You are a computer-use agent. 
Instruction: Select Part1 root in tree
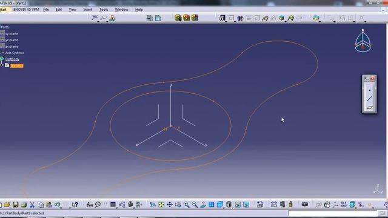[x=5, y=27]
